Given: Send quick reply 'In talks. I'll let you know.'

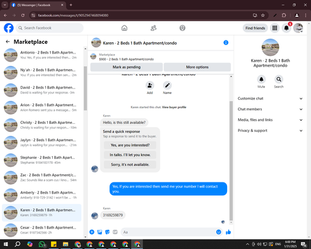Looking at the screenshot, I should (130, 155).
